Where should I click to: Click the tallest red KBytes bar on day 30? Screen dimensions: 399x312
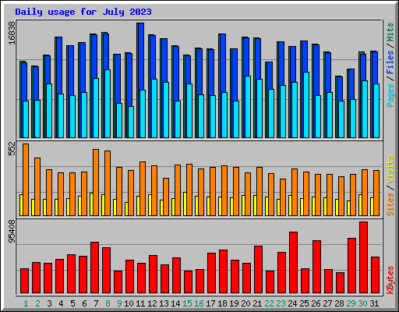point(363,257)
